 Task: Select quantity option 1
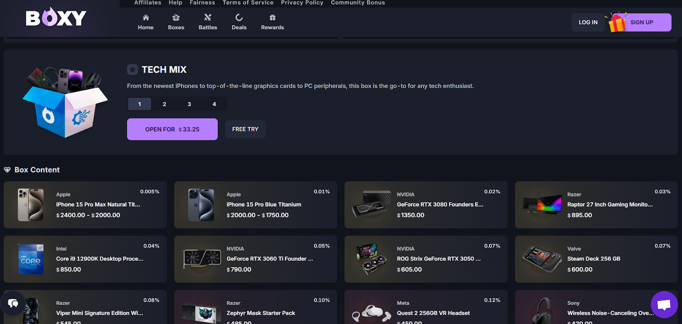(139, 104)
